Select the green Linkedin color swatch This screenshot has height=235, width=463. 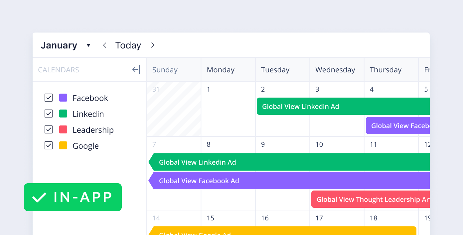point(63,114)
